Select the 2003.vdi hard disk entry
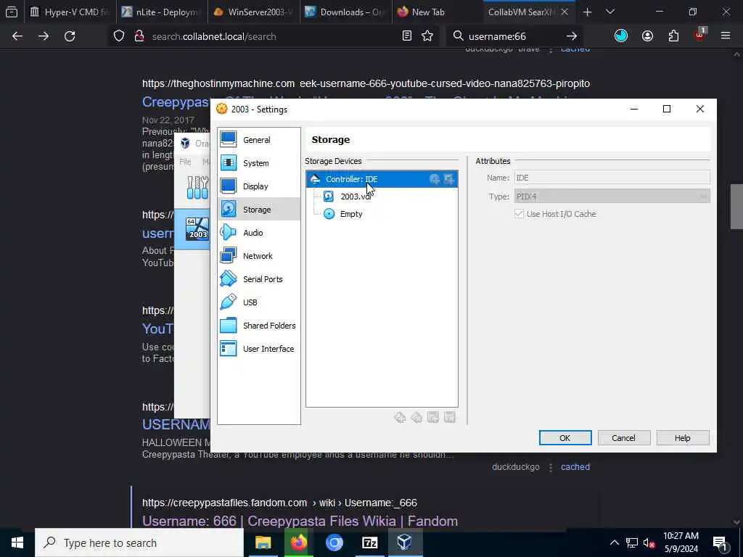The image size is (743, 557). pyautogui.click(x=356, y=197)
